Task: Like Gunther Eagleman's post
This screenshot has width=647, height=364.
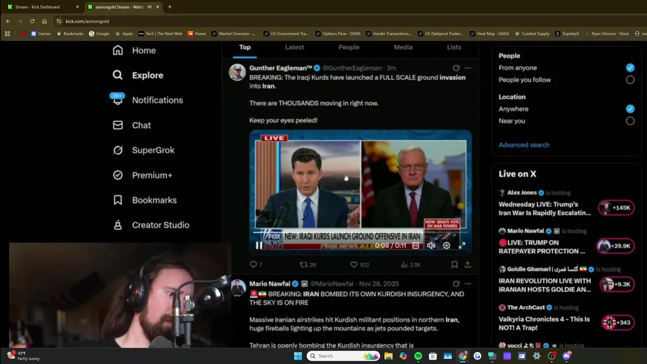Action: coord(359,264)
